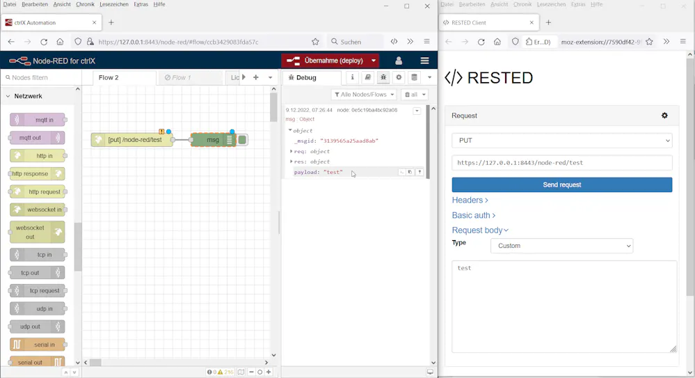Collapse the object tree in debug
695x378 pixels.
click(290, 130)
